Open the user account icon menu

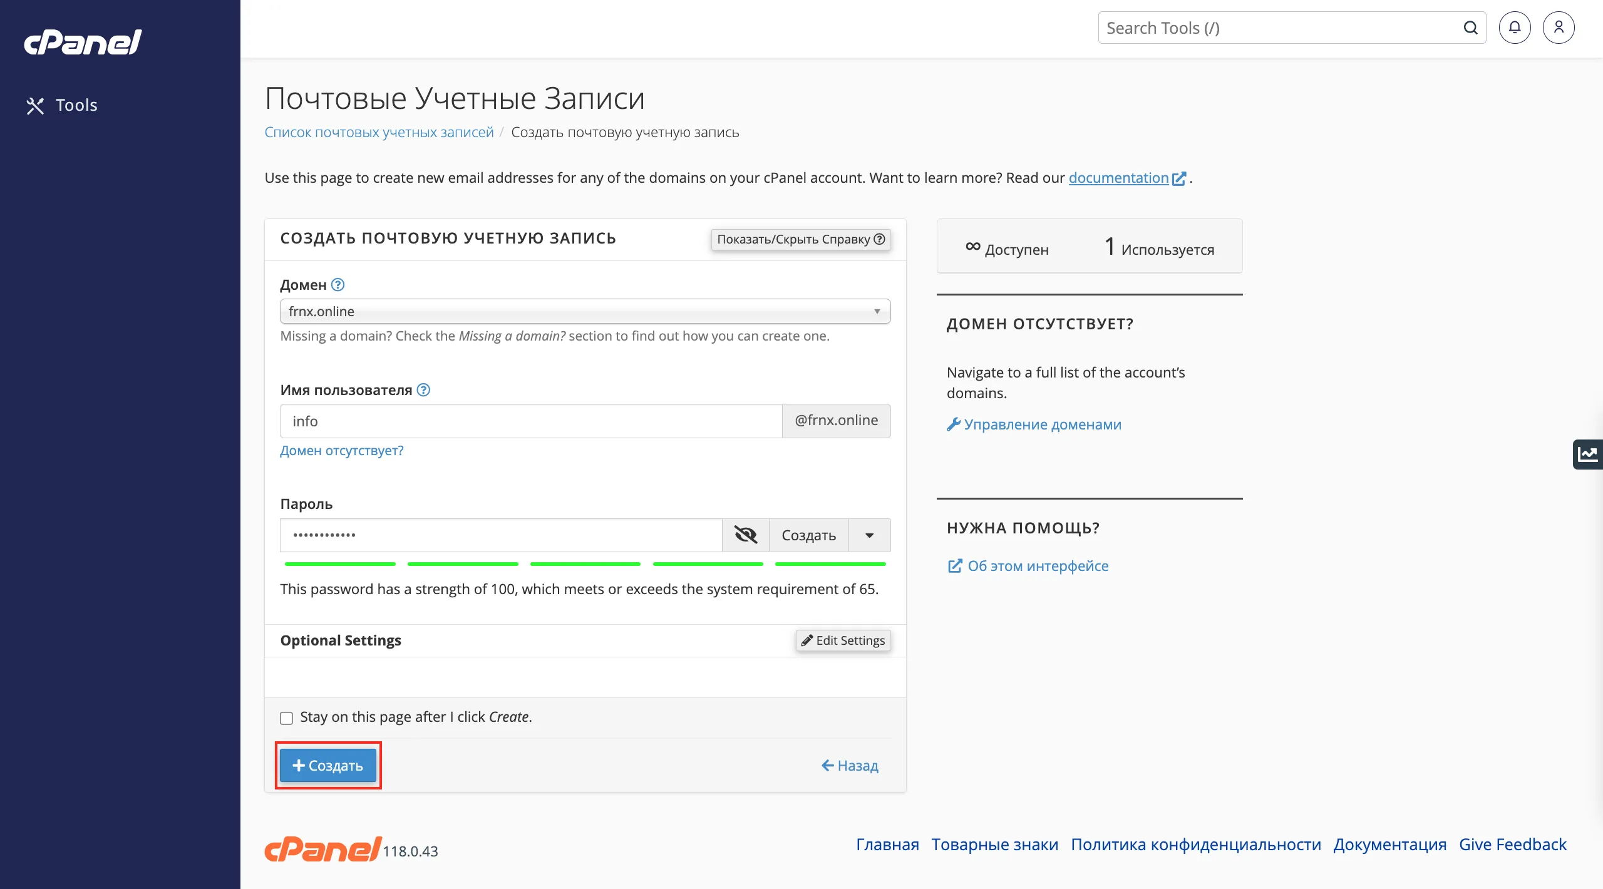point(1559,28)
